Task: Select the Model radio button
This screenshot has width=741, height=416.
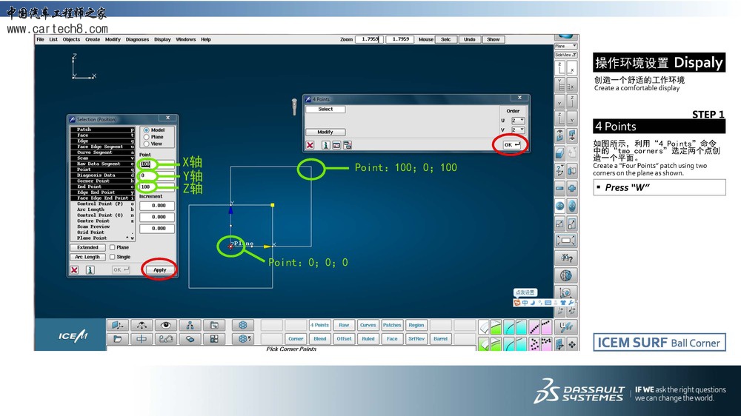Action: coord(146,130)
